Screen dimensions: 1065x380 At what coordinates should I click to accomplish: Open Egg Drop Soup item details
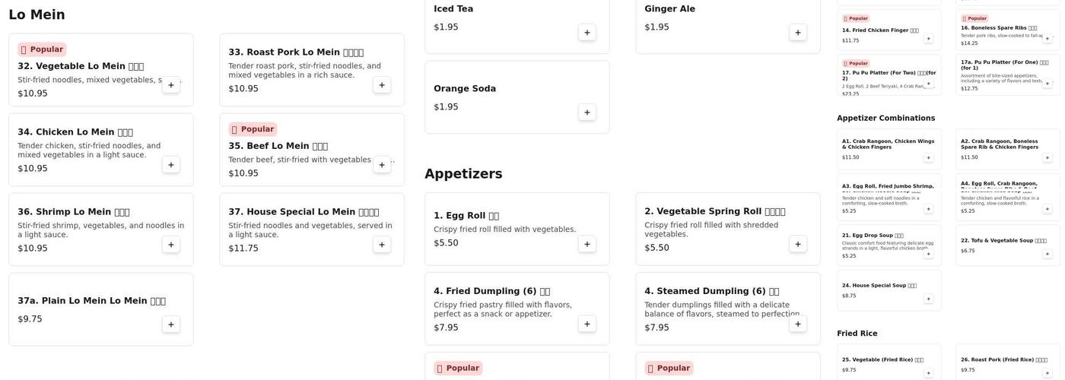[x=873, y=236]
